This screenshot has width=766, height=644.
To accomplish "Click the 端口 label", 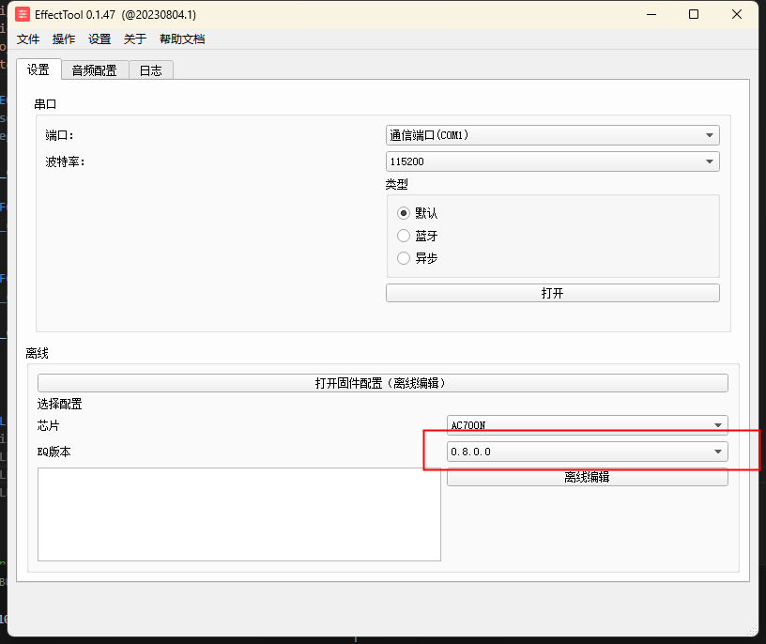I will 59,135.
